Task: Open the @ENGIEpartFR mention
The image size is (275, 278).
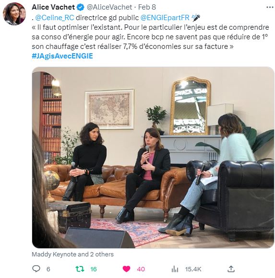Action: (165, 18)
